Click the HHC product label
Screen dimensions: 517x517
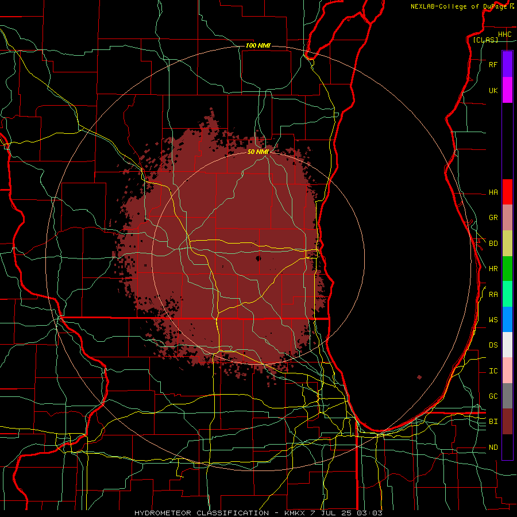pos(504,34)
